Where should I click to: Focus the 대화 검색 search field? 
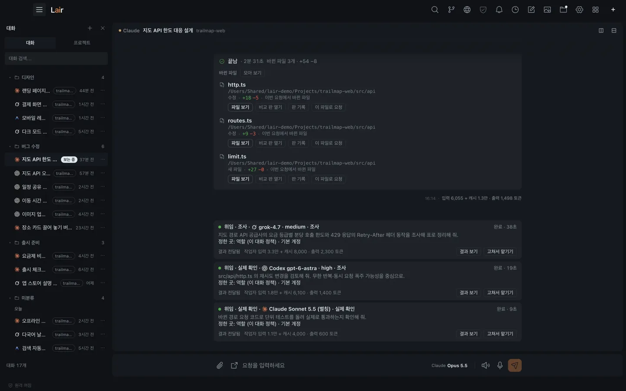56,58
